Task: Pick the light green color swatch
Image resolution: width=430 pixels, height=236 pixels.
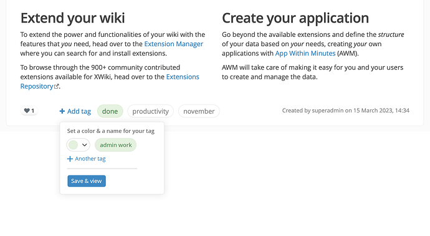Action: tap(73, 145)
